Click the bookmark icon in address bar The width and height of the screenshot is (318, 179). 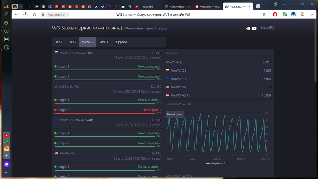click(x=264, y=14)
